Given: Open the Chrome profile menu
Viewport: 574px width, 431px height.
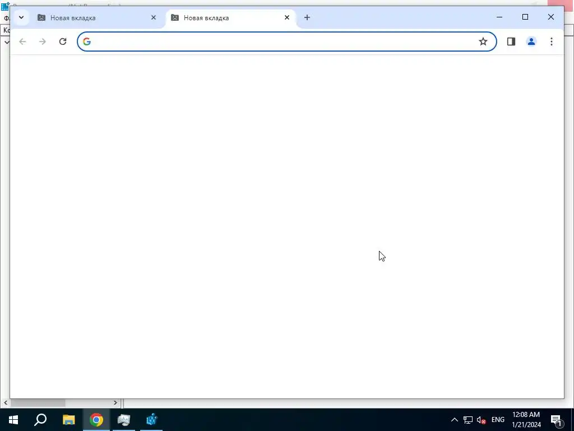Looking at the screenshot, I should (531, 42).
